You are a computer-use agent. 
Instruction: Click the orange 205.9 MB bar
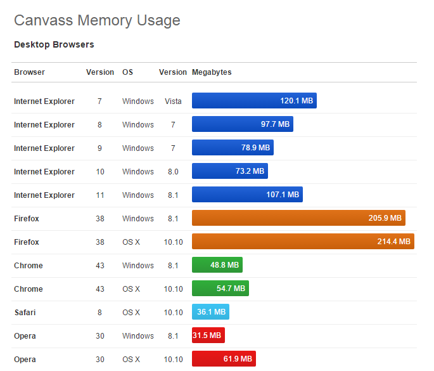[x=298, y=218]
